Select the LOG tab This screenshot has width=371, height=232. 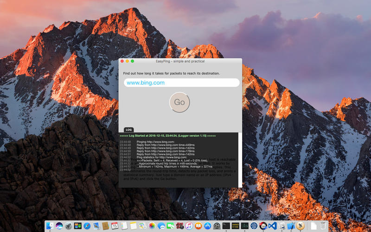tap(129, 130)
